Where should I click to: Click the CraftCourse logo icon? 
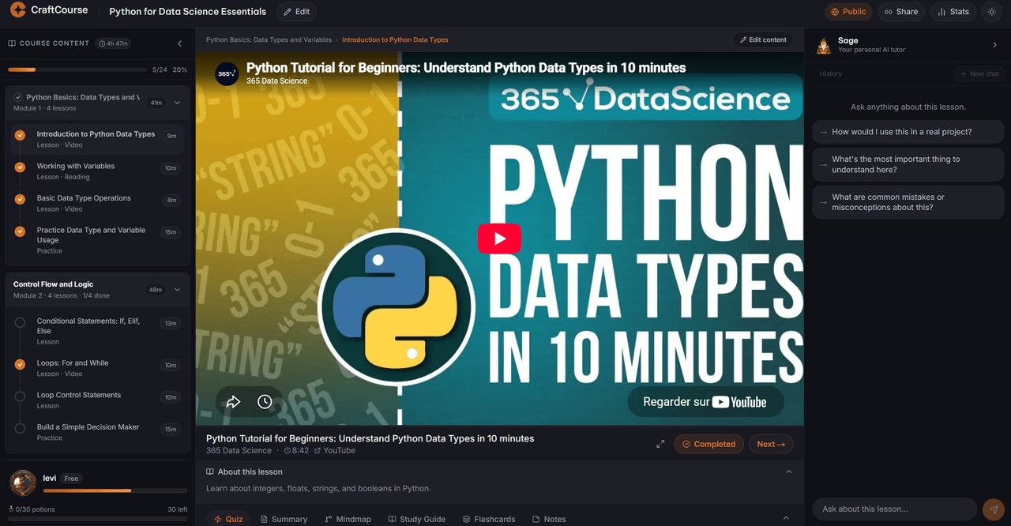[x=18, y=11]
